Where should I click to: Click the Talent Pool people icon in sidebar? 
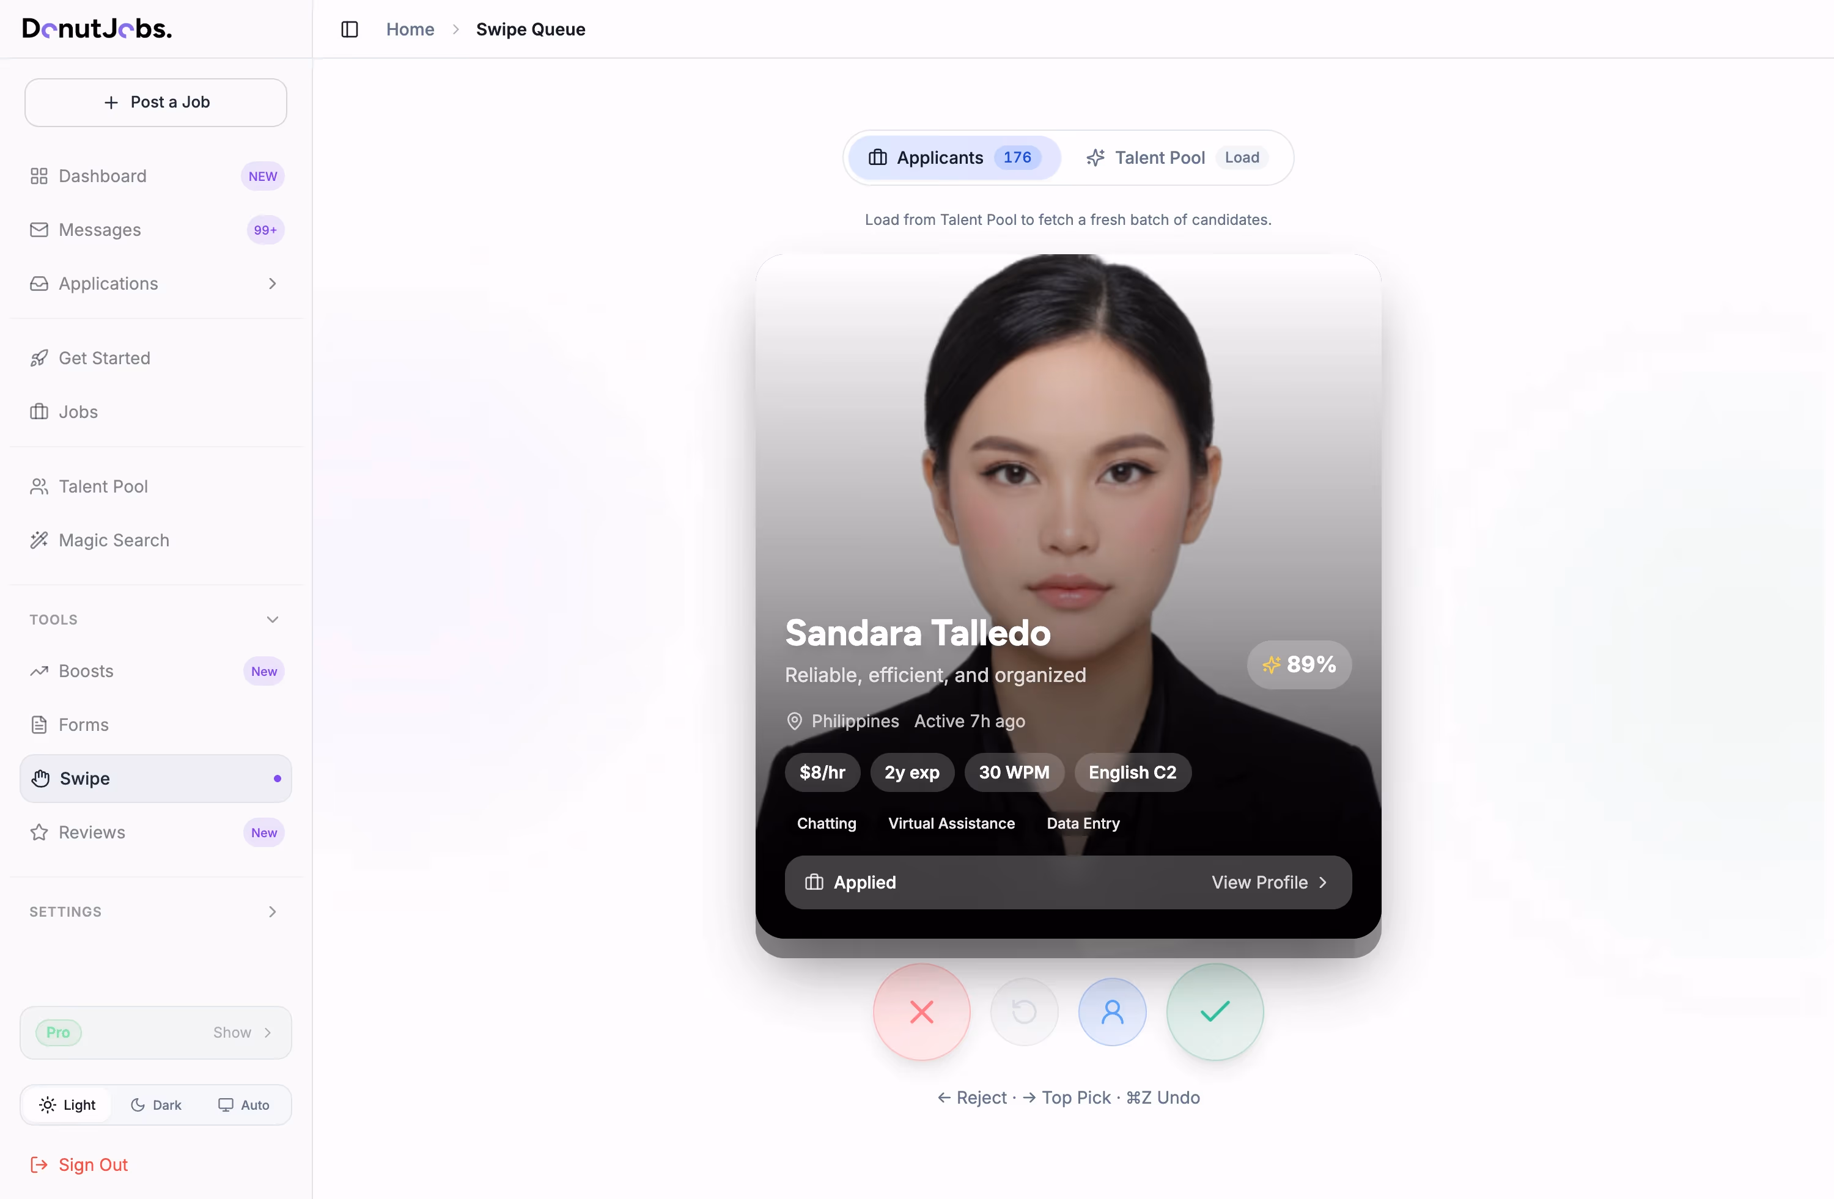point(39,486)
